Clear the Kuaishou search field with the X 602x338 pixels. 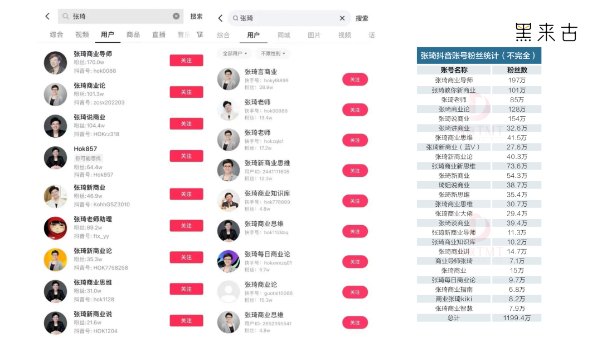[342, 18]
